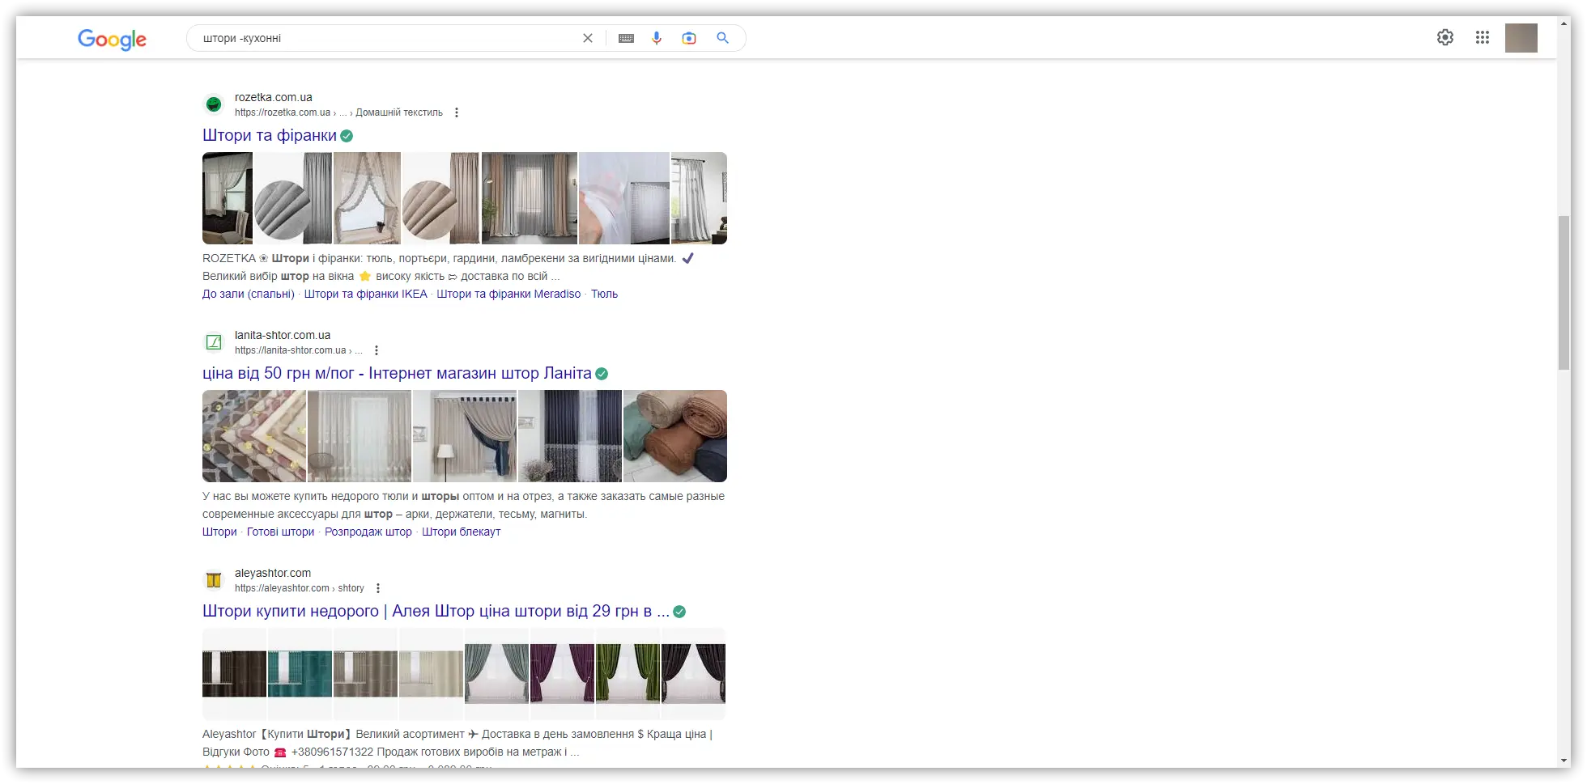Image resolution: width=1587 pixels, height=784 pixels.
Task: Open the Ланіта thumbnail of patterned fabric samples
Action: [254, 436]
